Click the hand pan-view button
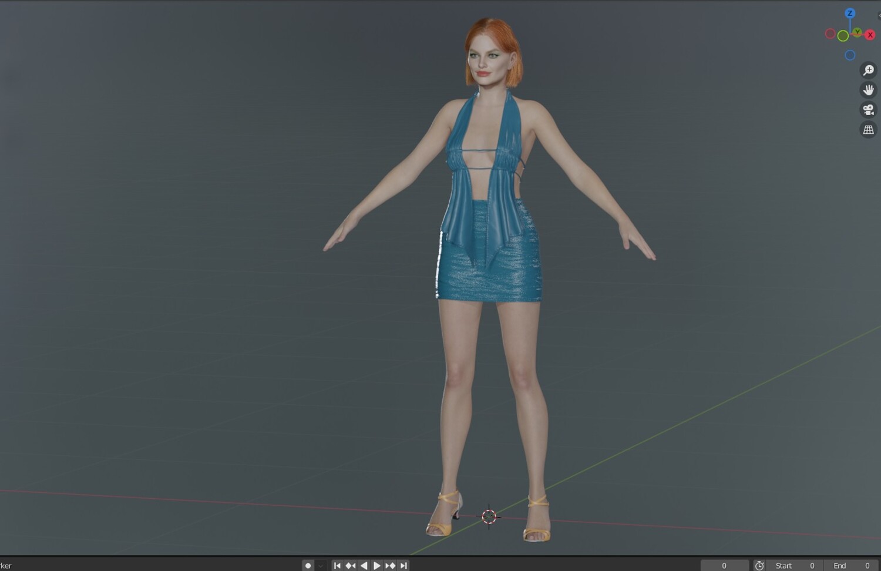 click(x=868, y=90)
